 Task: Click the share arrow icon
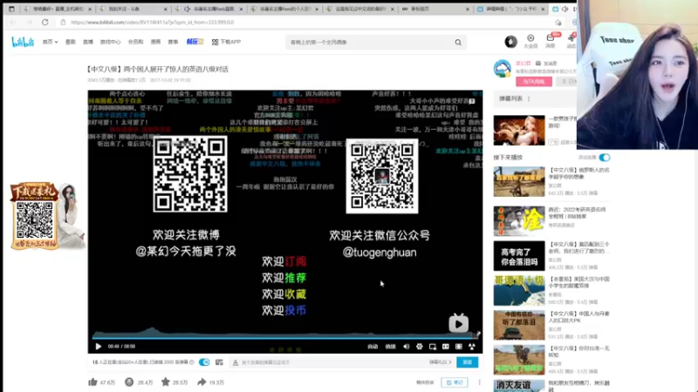pyautogui.click(x=202, y=382)
